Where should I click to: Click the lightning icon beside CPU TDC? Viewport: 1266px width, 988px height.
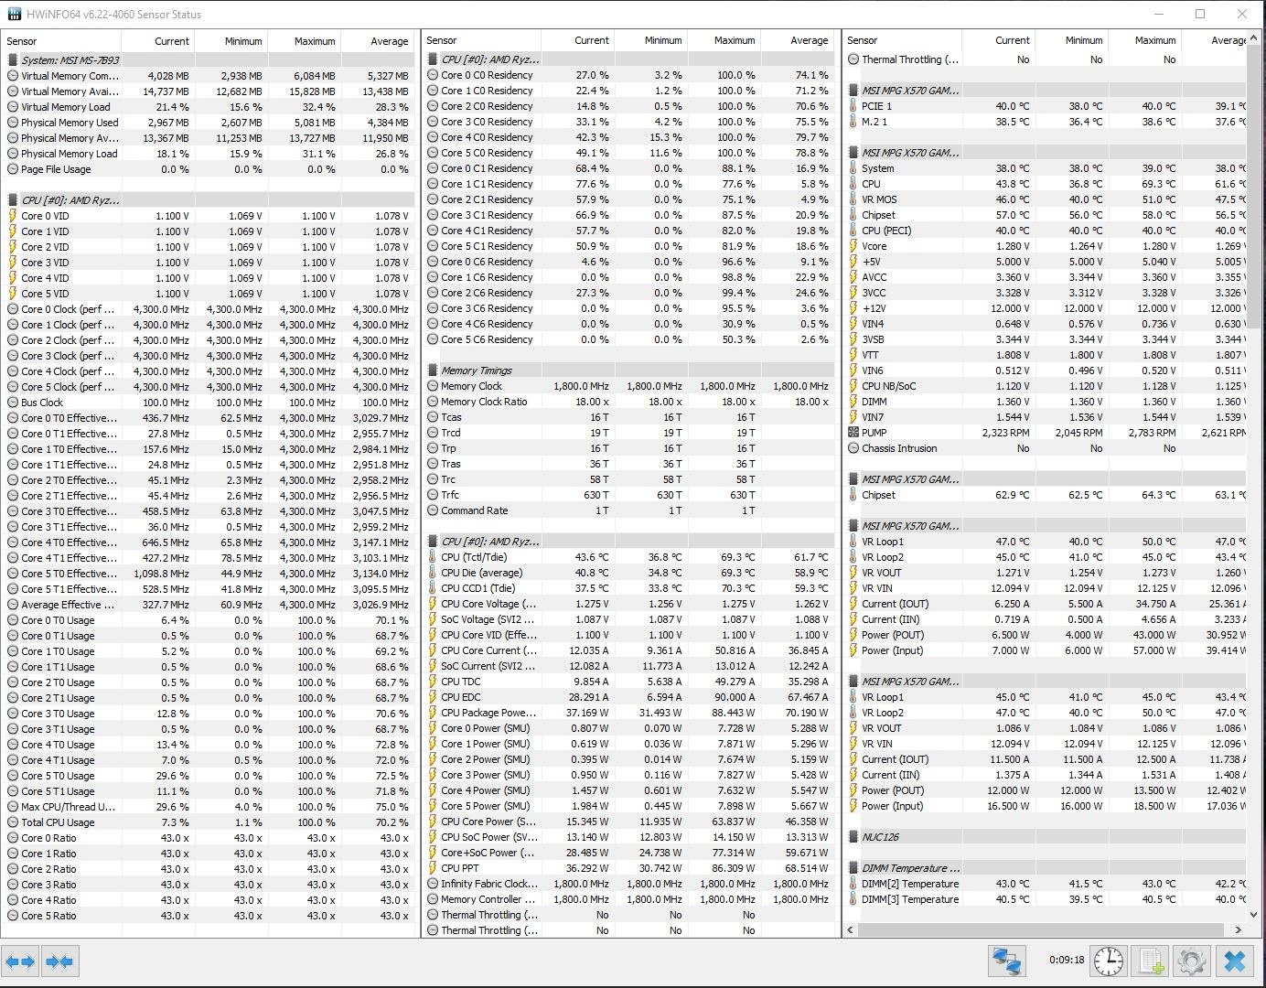(433, 682)
